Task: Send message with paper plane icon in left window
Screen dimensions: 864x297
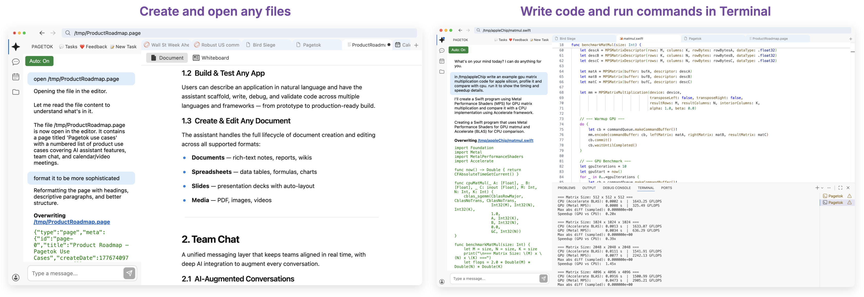Action: coord(129,273)
